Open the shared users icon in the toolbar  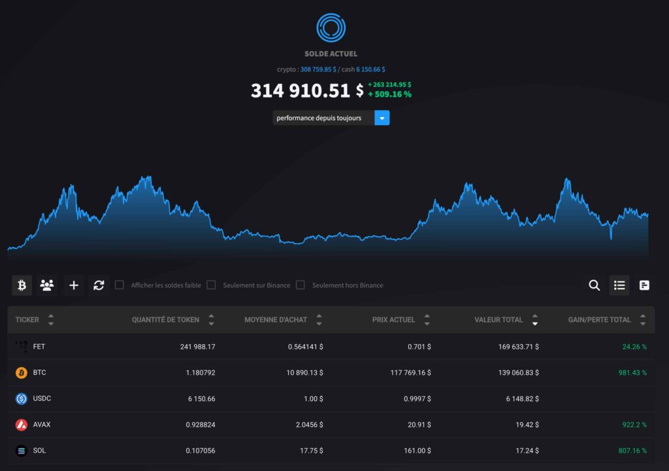tap(47, 285)
